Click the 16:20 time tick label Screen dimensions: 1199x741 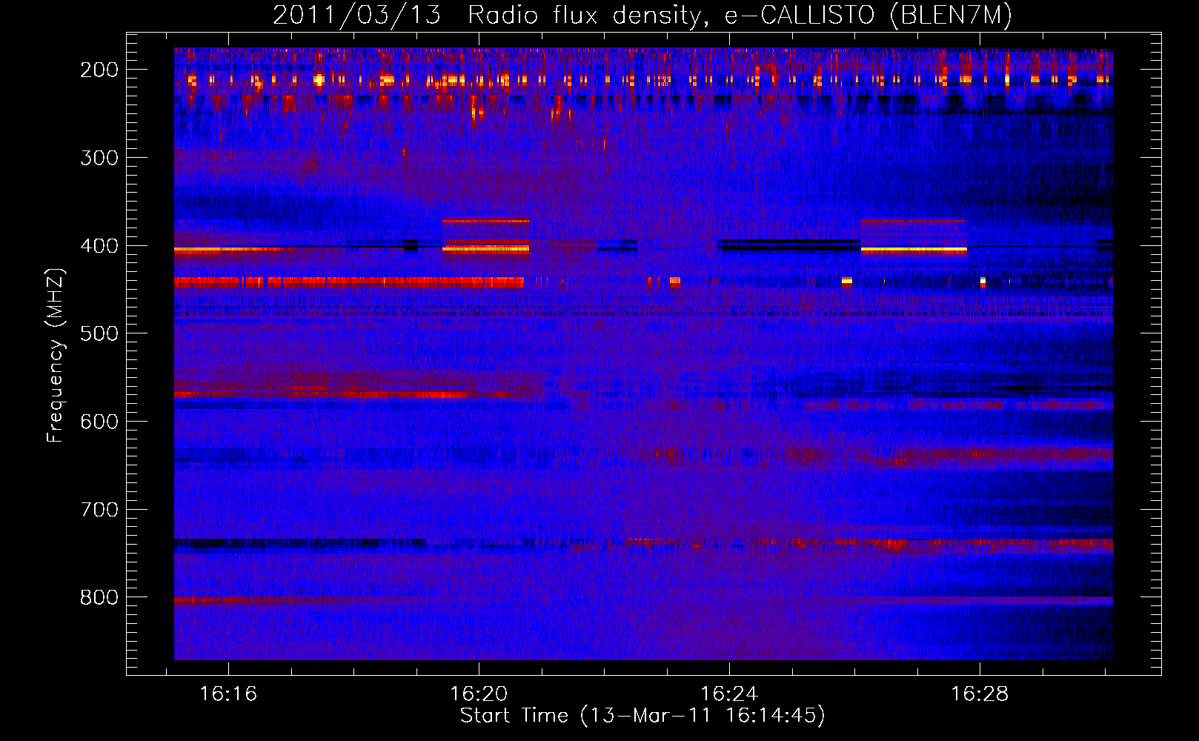479,694
